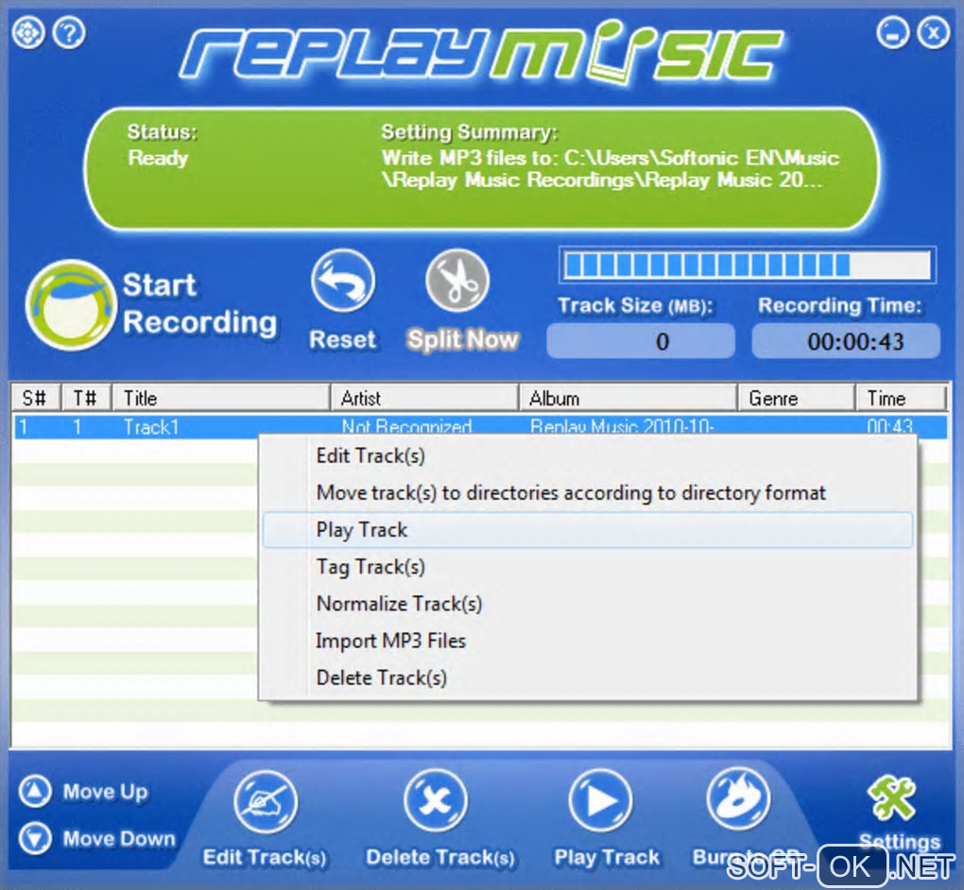Sort by the Title column header
964x890 pixels.
(x=221, y=399)
